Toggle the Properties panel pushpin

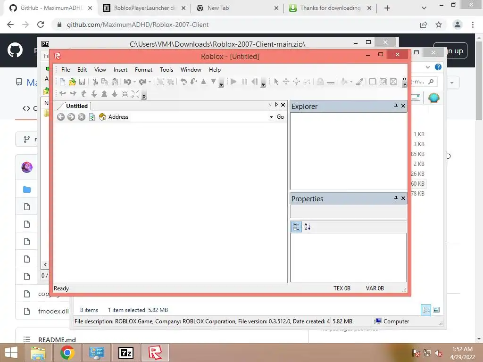point(396,198)
